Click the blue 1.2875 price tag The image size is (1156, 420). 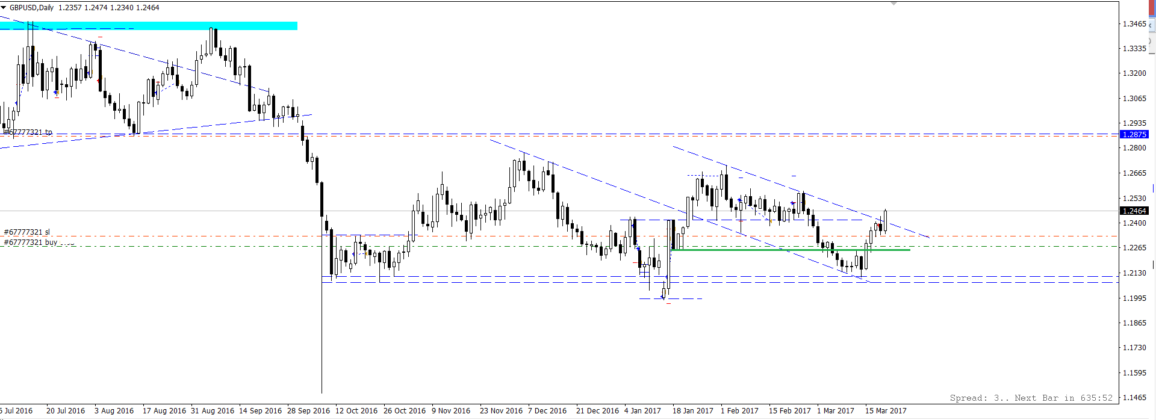(1134, 135)
